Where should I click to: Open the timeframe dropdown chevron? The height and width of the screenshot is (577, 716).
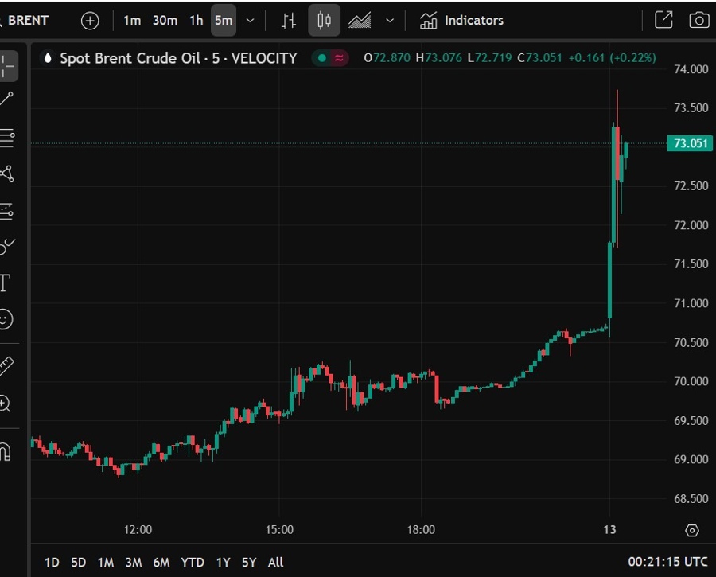click(x=251, y=21)
